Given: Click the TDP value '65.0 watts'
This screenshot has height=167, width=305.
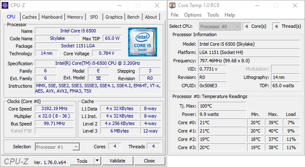Looking at the screenshot, I should click(285, 85).
